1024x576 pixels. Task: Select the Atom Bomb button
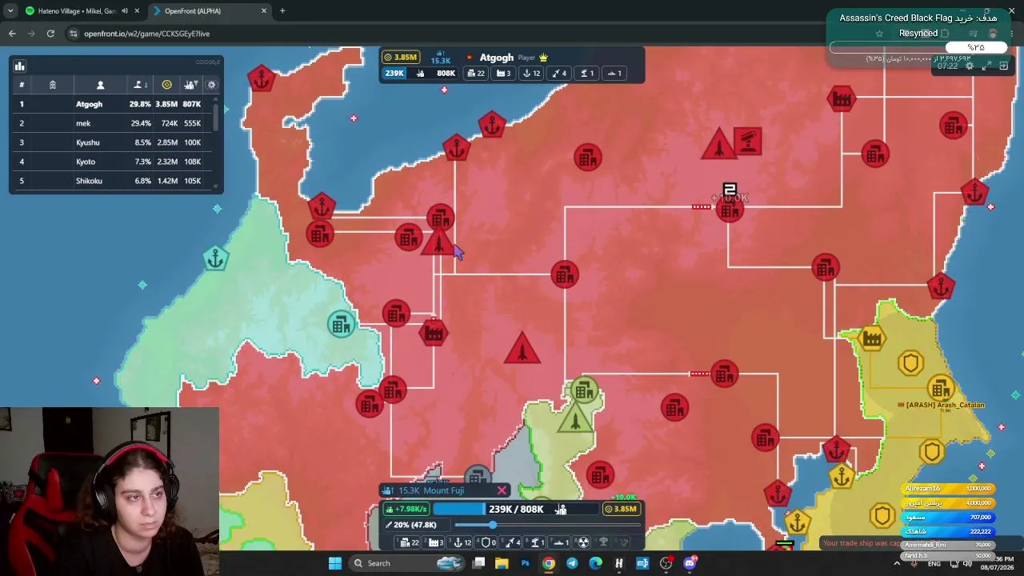[583, 542]
